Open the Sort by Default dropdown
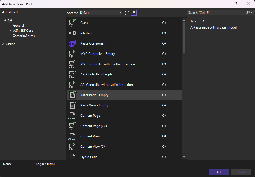255x177 pixels. (101, 13)
